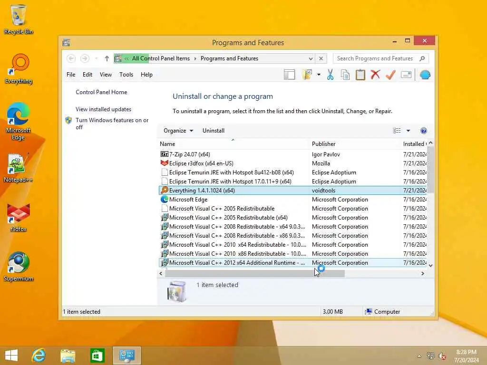Sort list by Publisher column header

[x=355, y=144]
